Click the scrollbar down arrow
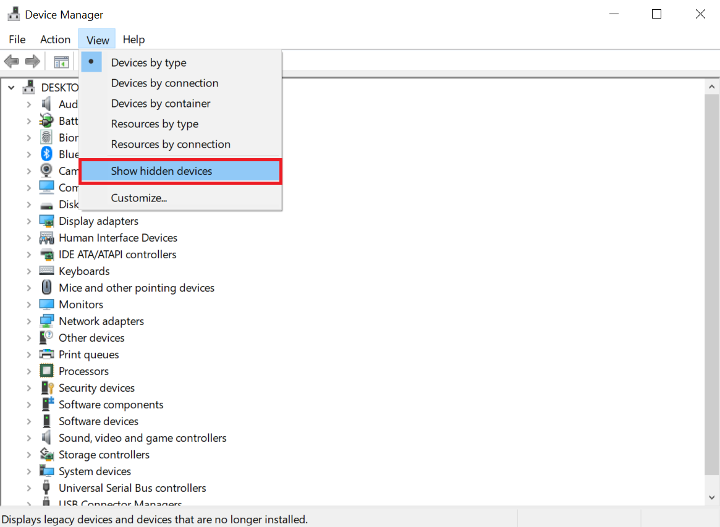Screen dimensions: 720x527 (x=711, y=497)
